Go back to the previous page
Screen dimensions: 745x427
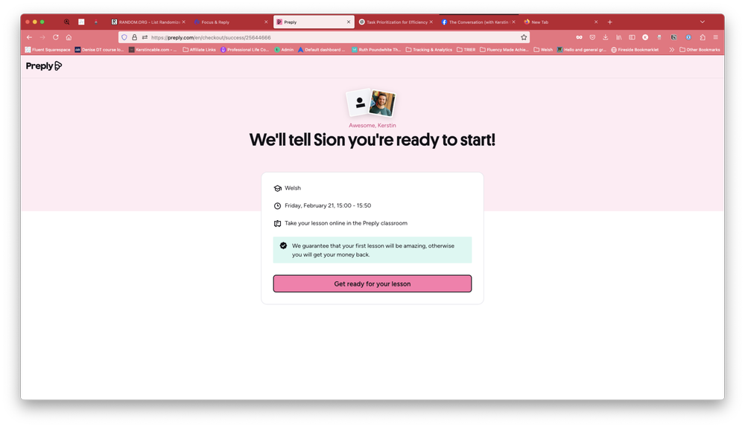point(30,37)
